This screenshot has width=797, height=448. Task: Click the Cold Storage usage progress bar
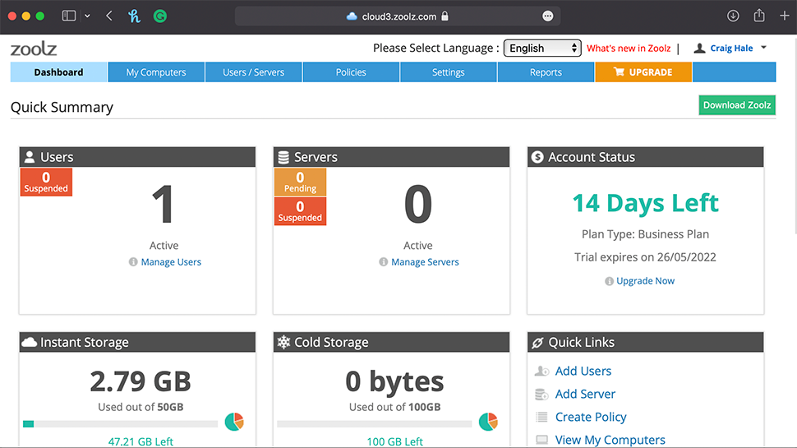click(374, 423)
